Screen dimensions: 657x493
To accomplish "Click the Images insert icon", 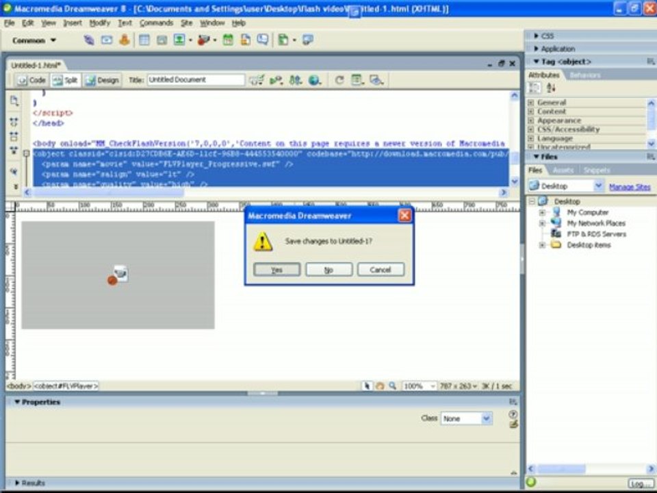I will pos(179,40).
